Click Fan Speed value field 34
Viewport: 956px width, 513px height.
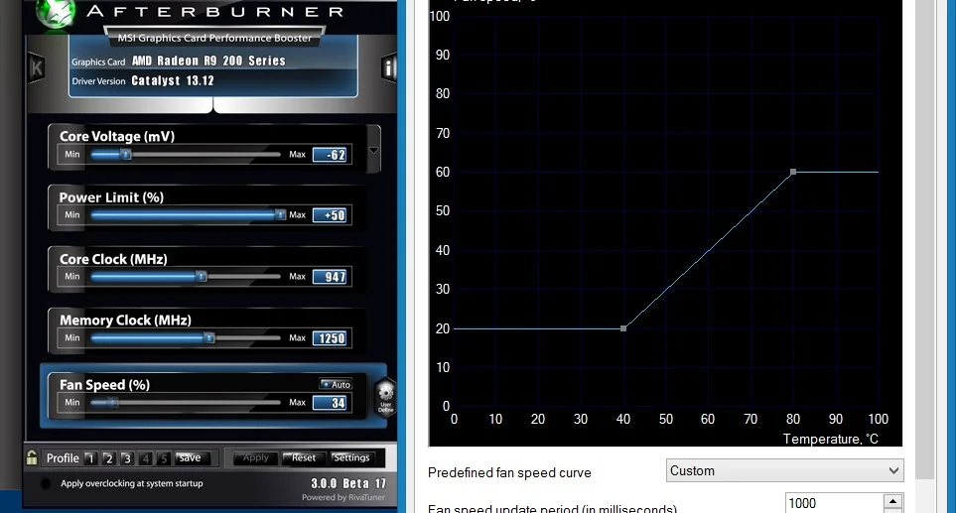tap(330, 403)
